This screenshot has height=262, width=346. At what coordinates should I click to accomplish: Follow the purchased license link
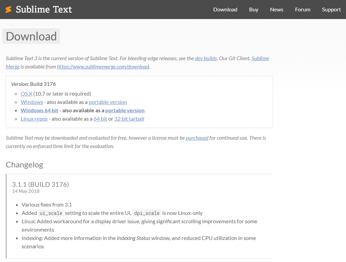[x=197, y=138]
